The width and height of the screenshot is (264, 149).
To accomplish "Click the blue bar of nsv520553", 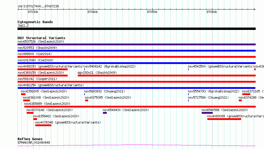I will pyautogui.click(x=136, y=51).
